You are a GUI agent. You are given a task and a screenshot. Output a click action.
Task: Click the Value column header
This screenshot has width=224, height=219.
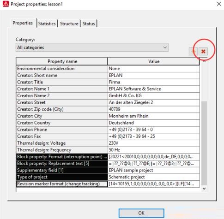point(153,61)
